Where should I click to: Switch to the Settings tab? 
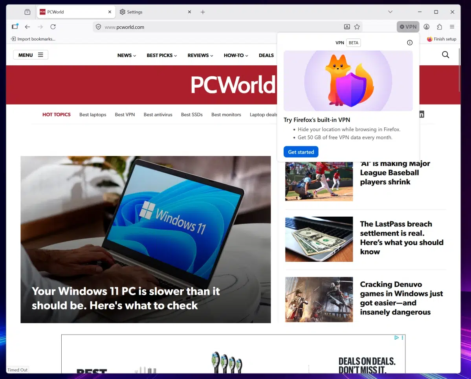coord(136,12)
